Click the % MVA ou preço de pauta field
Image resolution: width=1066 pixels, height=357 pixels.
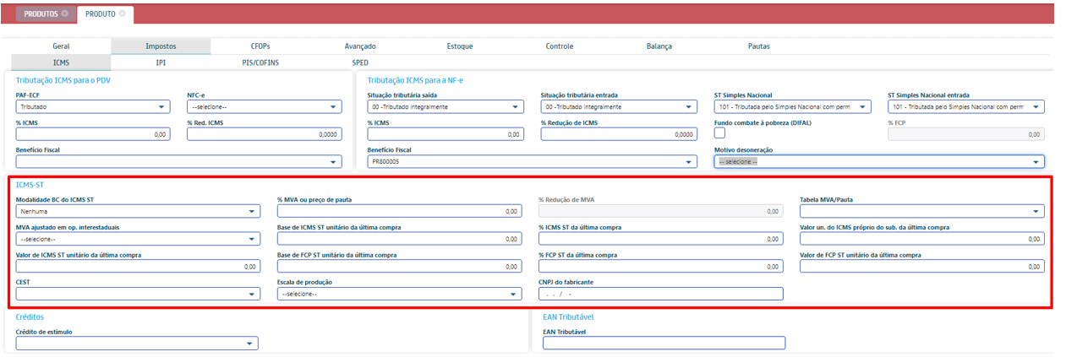(399, 212)
